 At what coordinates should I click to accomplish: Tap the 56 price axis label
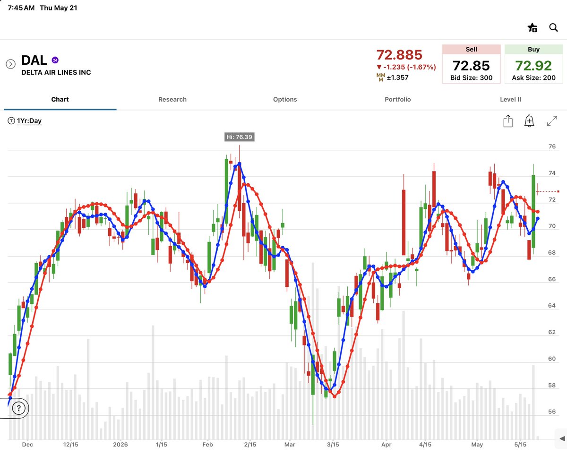click(551, 412)
